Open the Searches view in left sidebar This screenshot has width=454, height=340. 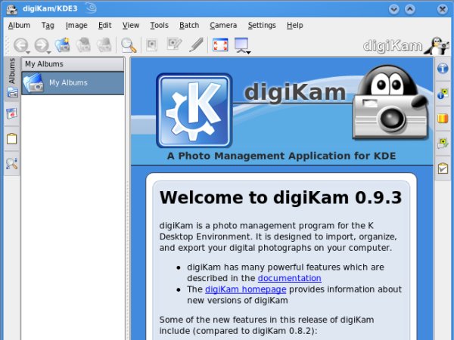point(12,163)
